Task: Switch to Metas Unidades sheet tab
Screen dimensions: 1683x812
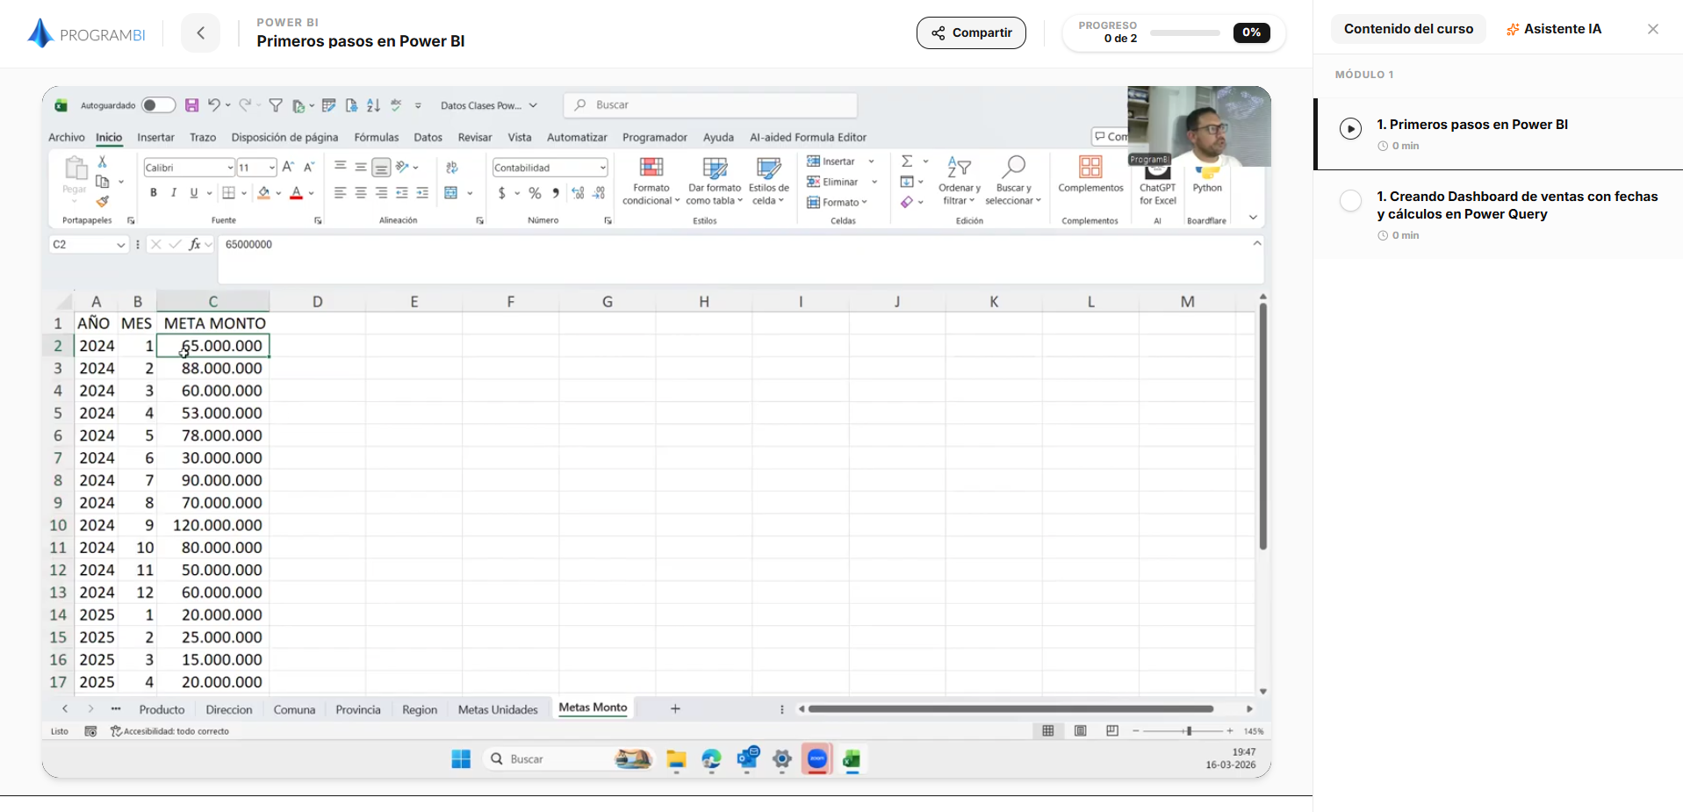Action: click(498, 709)
